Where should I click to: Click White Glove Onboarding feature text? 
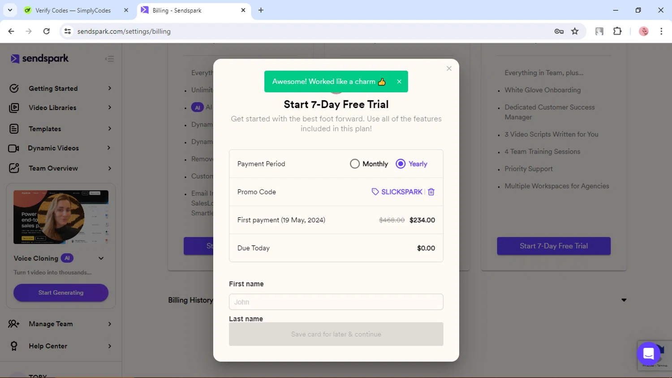pyautogui.click(x=543, y=90)
